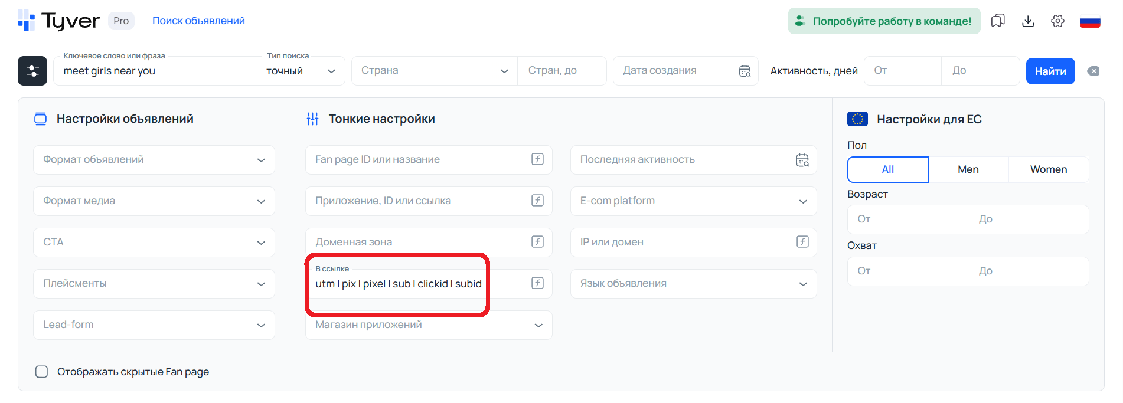Change language via Russian flag icon
The width and height of the screenshot is (1123, 403).
tap(1090, 21)
